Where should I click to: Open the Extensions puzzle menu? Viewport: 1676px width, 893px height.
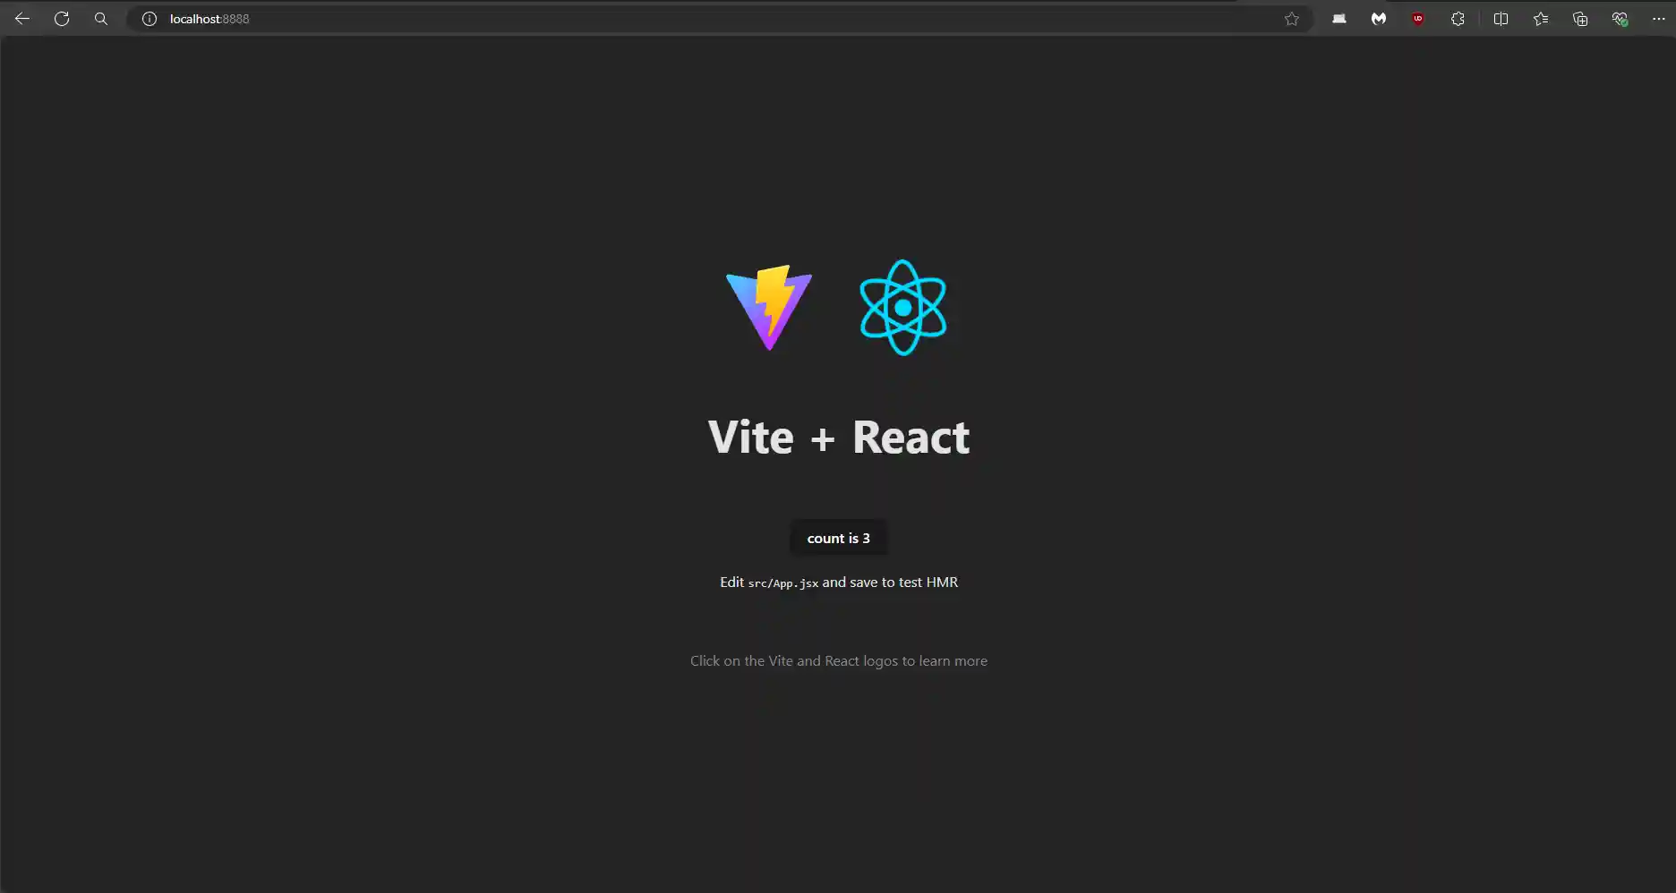(x=1458, y=19)
